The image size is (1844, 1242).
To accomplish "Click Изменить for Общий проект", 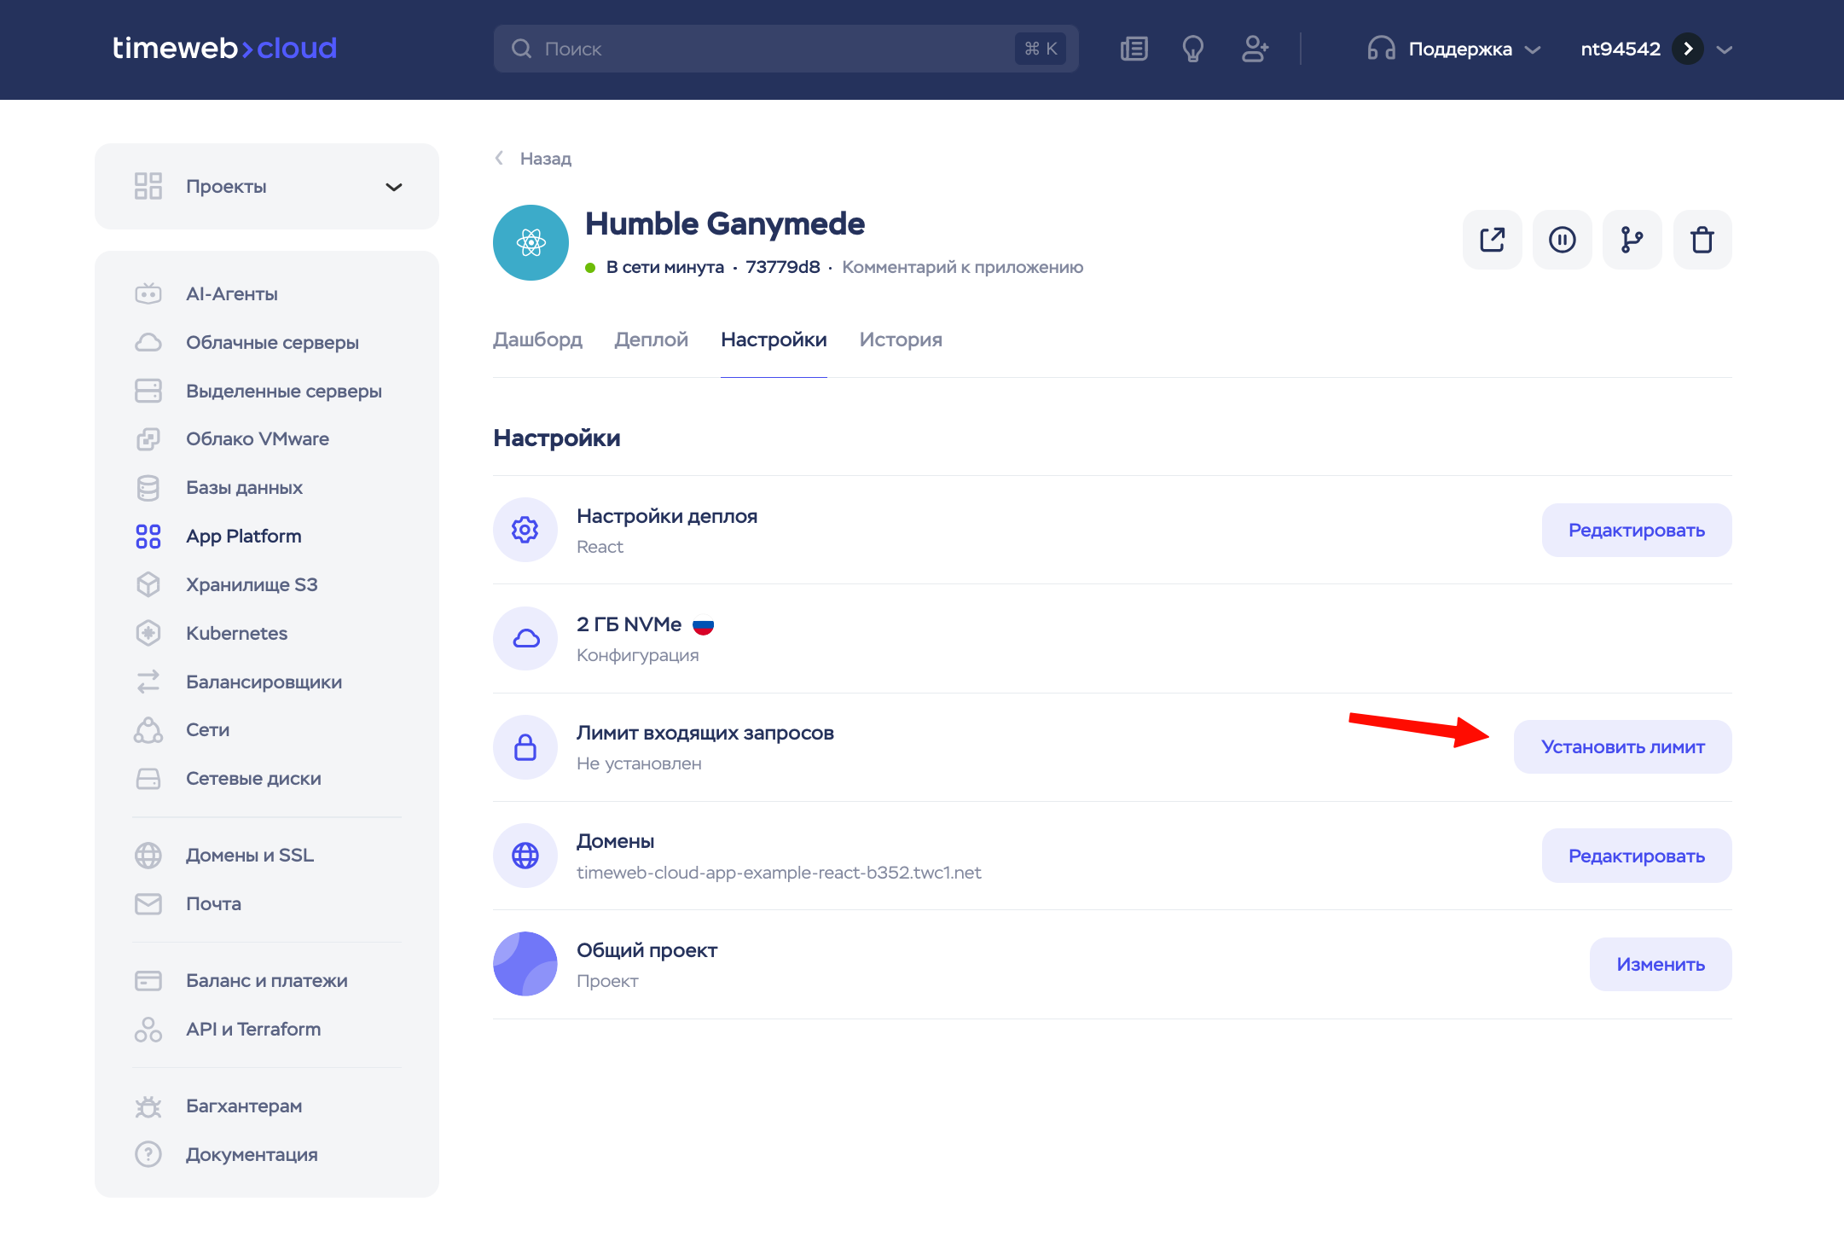I will coord(1660,964).
